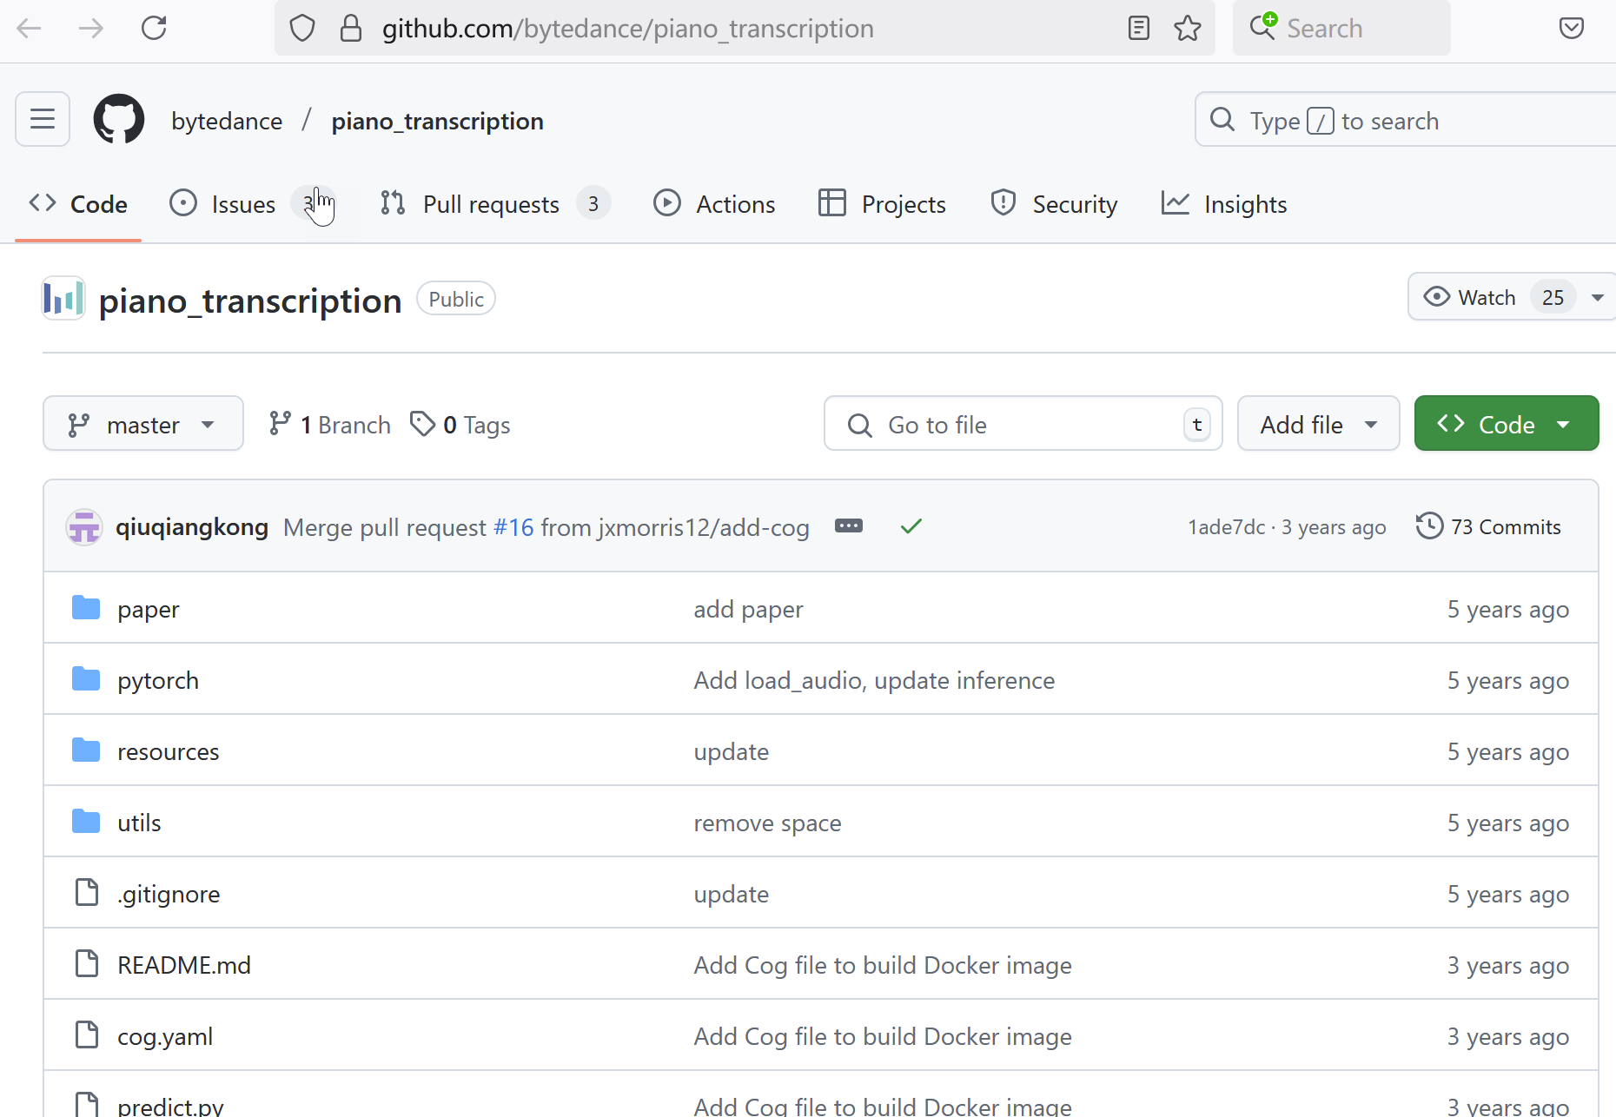
Task: Open the Pull requests tab
Action: [x=495, y=204]
